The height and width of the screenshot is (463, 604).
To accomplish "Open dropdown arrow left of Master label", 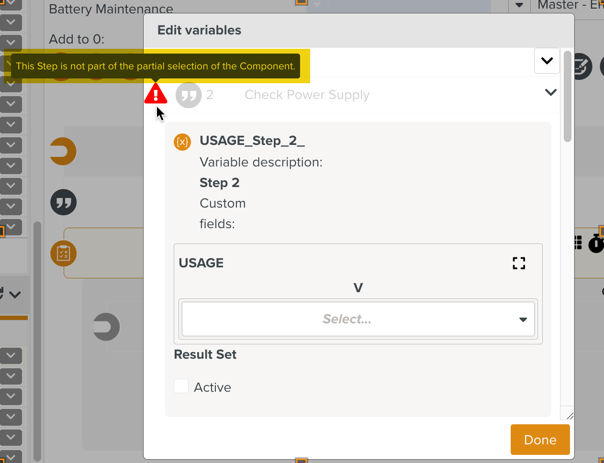I will tap(519, 6).
